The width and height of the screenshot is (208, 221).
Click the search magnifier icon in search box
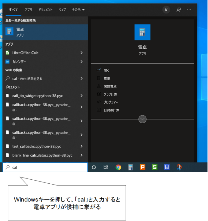coord(8,167)
